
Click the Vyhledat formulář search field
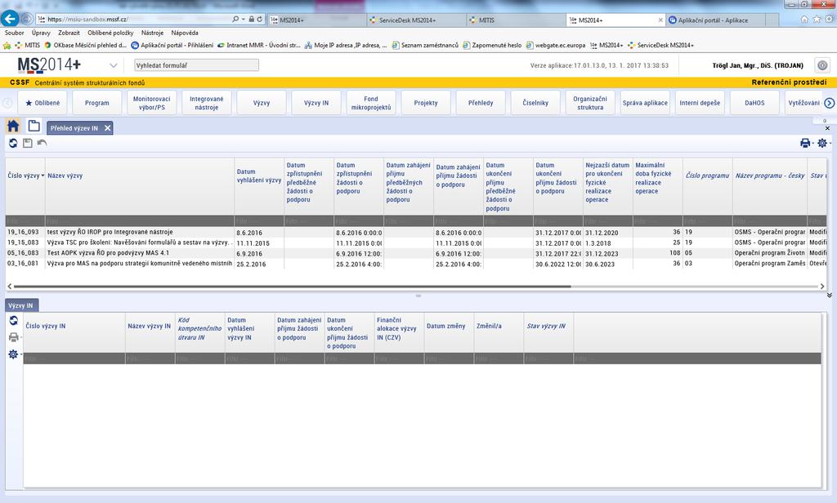(196, 65)
